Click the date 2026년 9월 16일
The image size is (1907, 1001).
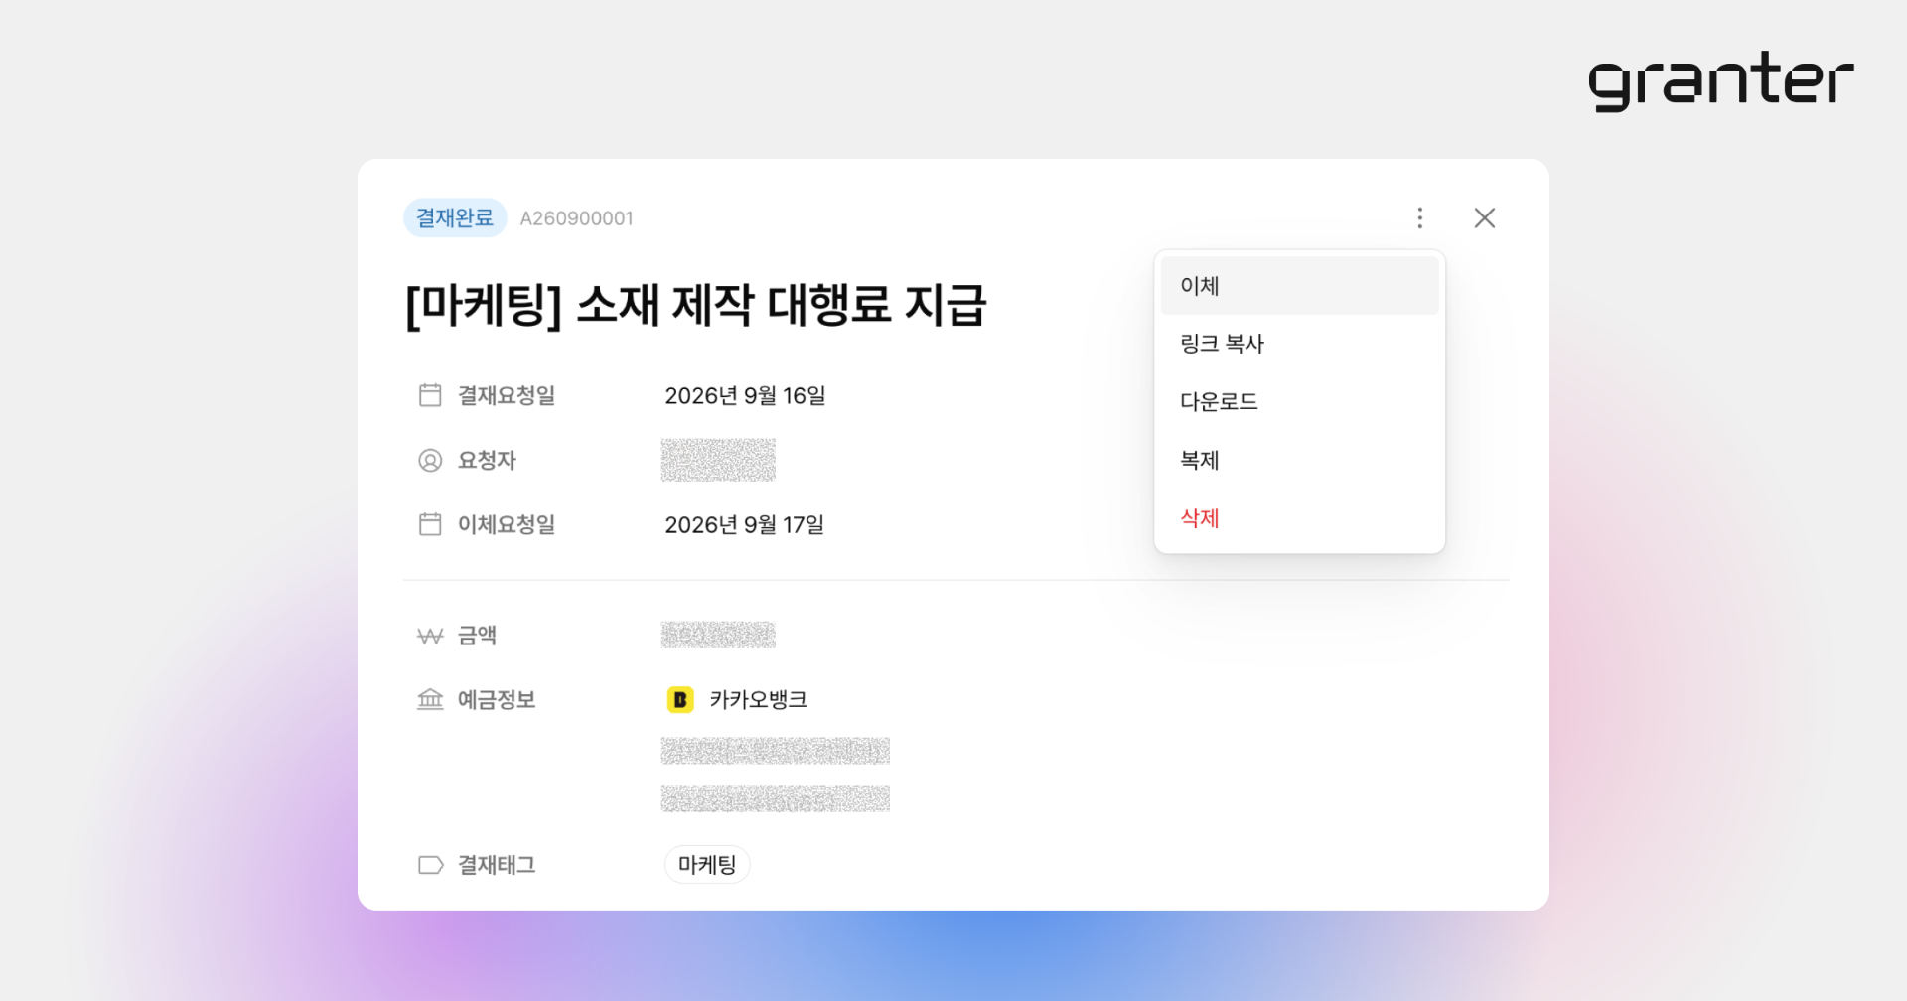745,395
